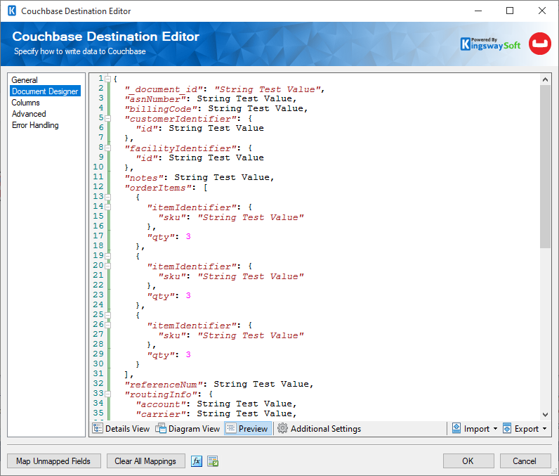Screen dimensions: 559x476
Task: Click the "sku" key on line 21
Action: coord(172,276)
